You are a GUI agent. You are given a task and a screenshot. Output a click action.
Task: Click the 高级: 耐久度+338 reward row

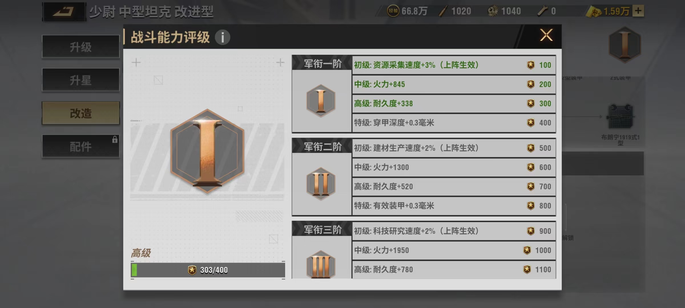[454, 104]
